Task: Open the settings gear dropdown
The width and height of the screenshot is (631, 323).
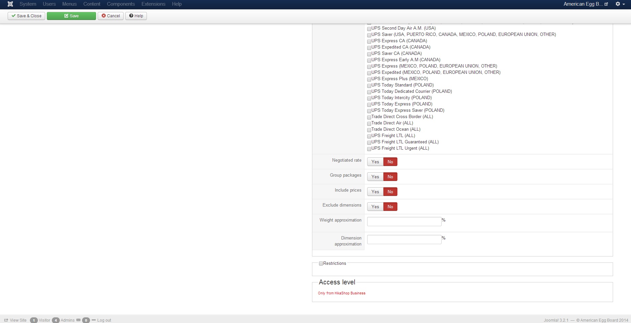Action: 620,4
